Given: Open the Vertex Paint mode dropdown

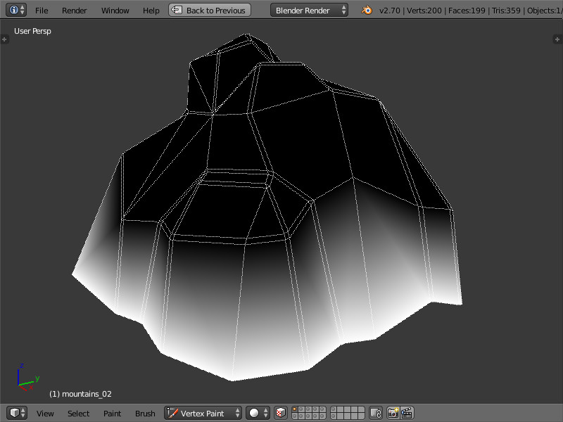Looking at the screenshot, I should tap(203, 413).
